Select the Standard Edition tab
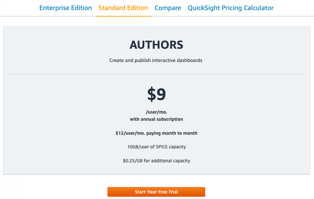The height and width of the screenshot is (199, 314). coord(123,8)
